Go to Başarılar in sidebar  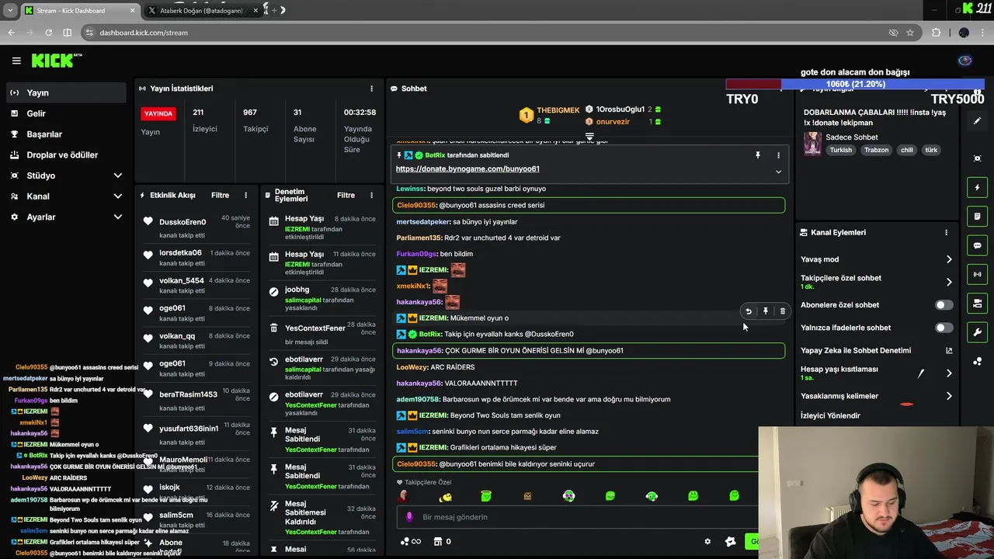tap(65, 134)
